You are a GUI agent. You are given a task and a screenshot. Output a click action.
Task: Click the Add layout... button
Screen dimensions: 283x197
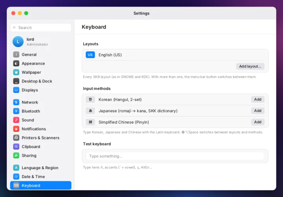pyautogui.click(x=250, y=66)
